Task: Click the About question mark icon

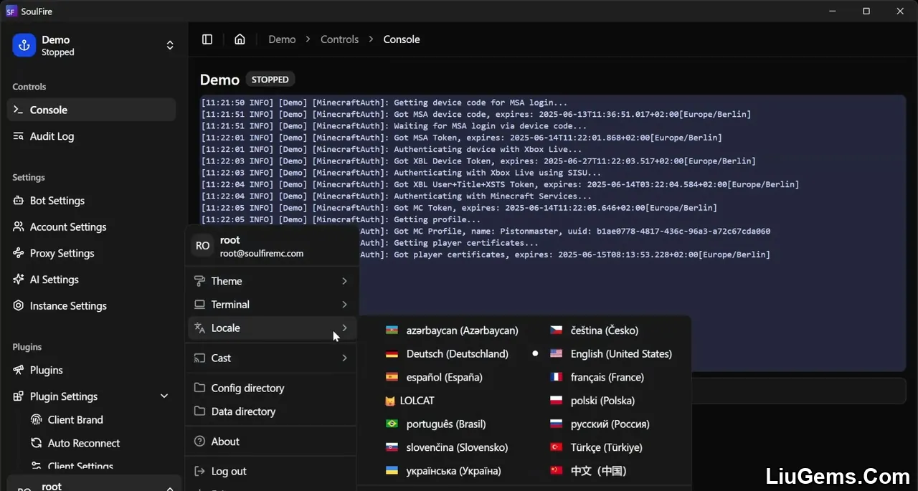Action: click(199, 442)
